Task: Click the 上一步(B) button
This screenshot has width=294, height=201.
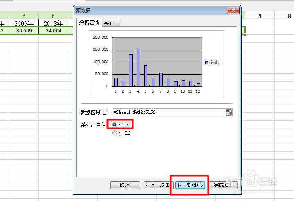Action: pos(158,185)
